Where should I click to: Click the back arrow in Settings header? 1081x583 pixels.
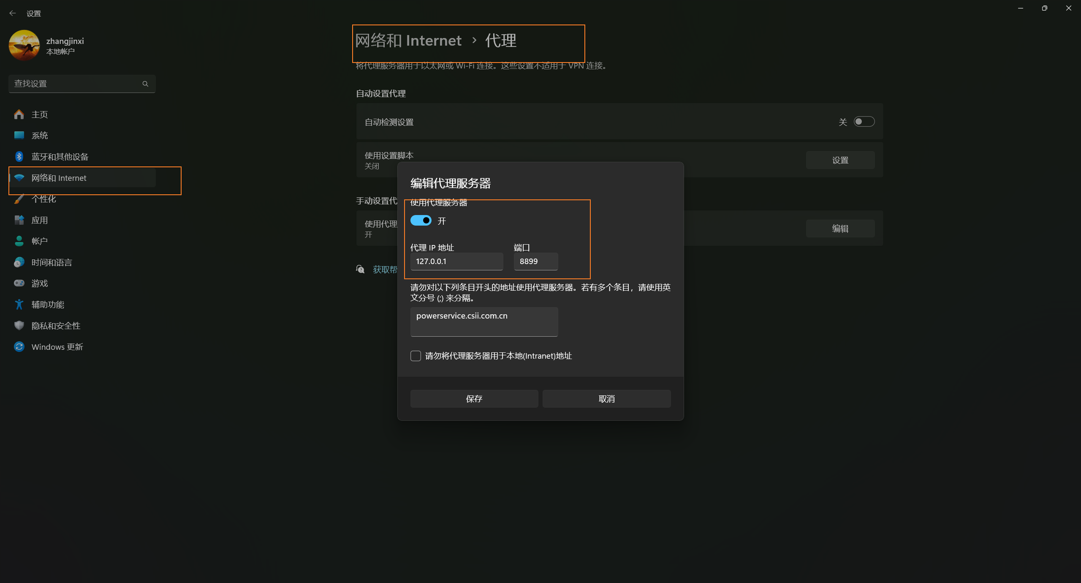[x=13, y=13]
